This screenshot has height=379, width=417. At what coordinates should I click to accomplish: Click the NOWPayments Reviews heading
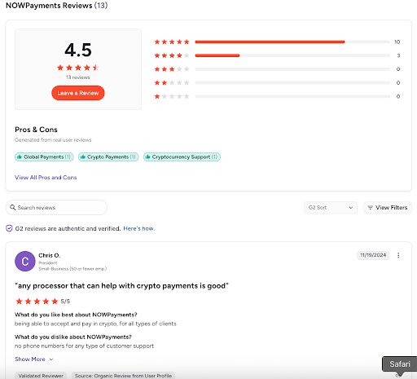click(x=56, y=6)
